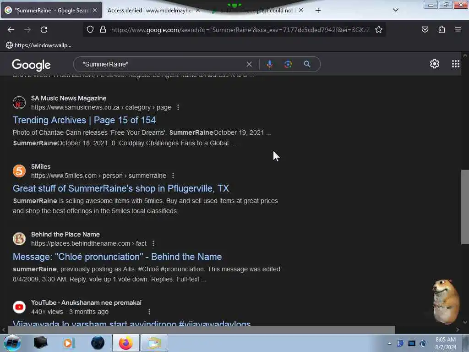Open the Google apps grid
Screen dimensions: 469x352
456,64
